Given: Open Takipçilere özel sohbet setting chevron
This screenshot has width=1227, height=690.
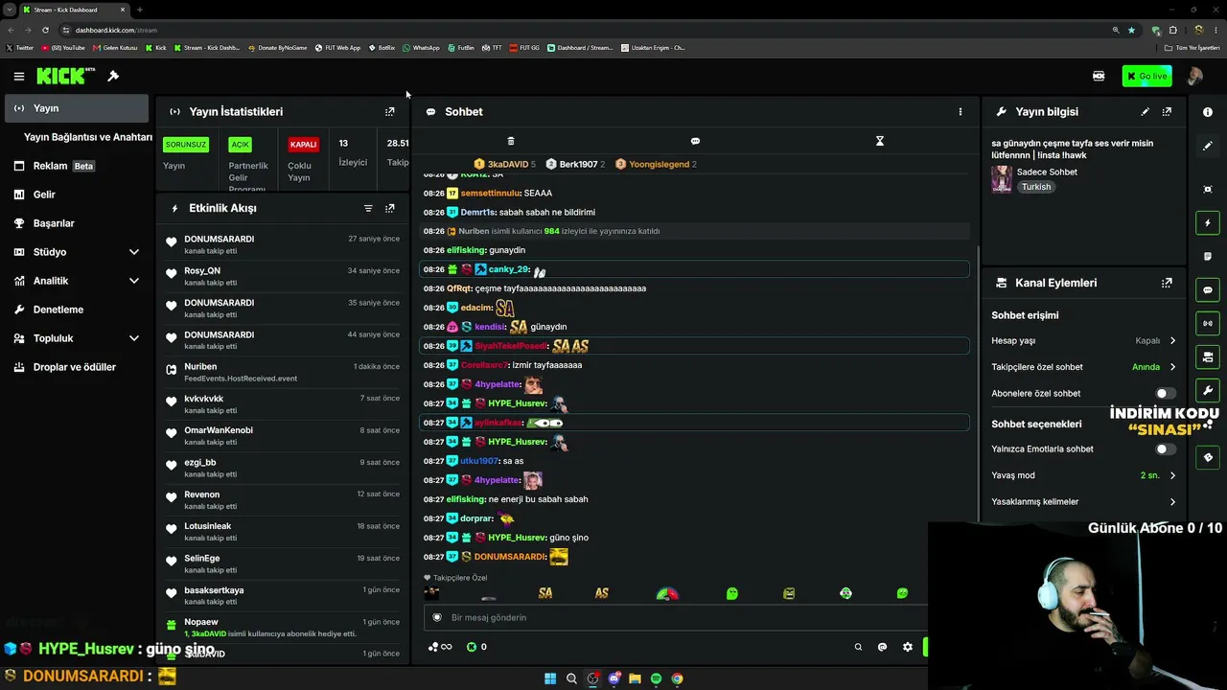Looking at the screenshot, I should [x=1172, y=367].
